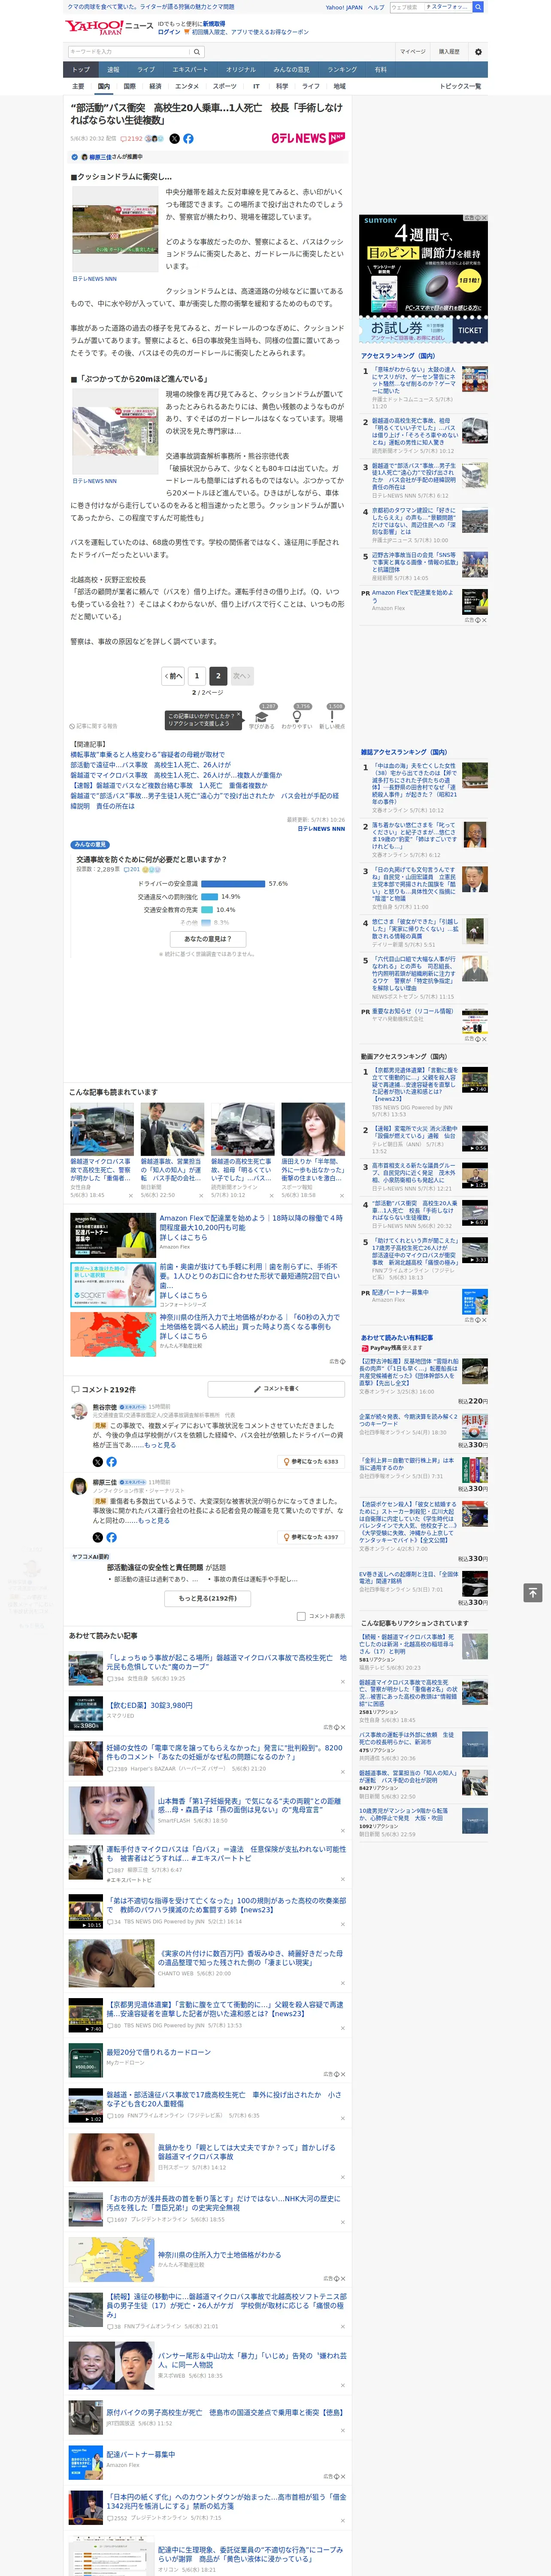551x2576 pixels.
Task: Open the ランキング navigation tab
Action: point(342,70)
